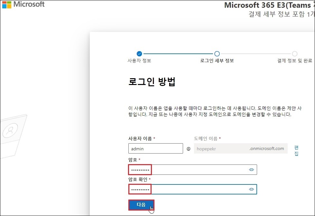The height and width of the screenshot is (216, 315).
Task: Select the 결제 정보 및 완료 step circle
Action: [295, 54]
